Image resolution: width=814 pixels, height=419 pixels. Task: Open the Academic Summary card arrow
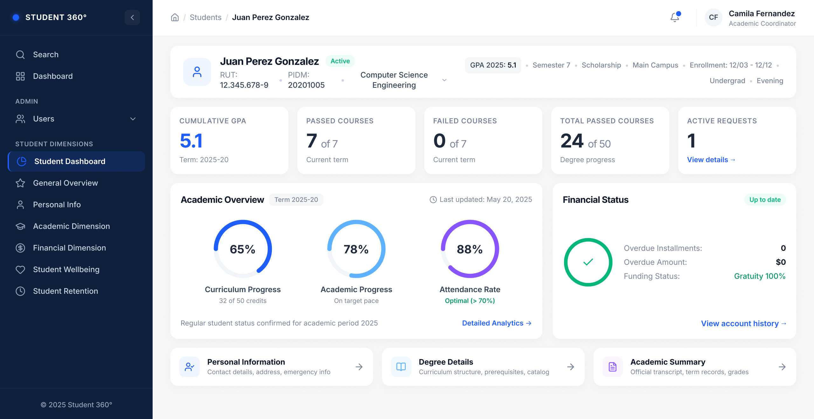pos(782,367)
